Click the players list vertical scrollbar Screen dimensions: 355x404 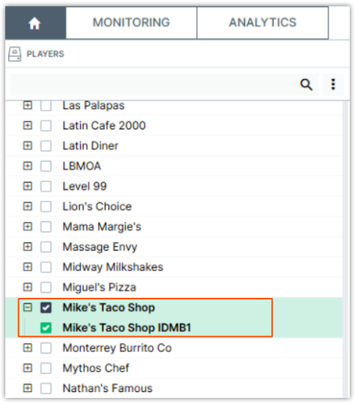click(346, 249)
